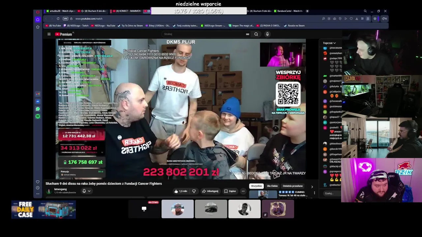Open CUMINO suggested video thumbnail
Viewport: 422px width, 237px height.
(x=263, y=195)
